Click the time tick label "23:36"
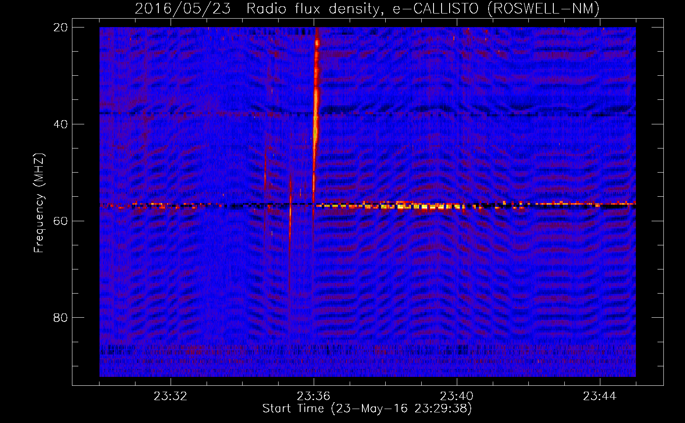The height and width of the screenshot is (423, 685). [313, 396]
